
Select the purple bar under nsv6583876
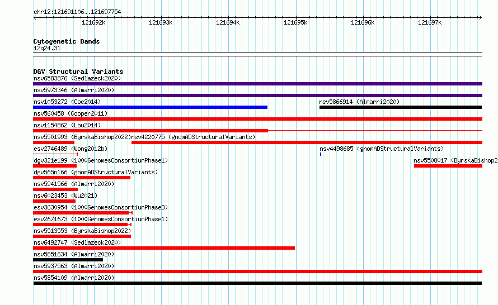(x=257, y=84)
